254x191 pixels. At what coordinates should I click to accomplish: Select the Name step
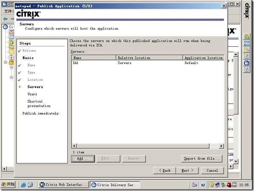31,65
